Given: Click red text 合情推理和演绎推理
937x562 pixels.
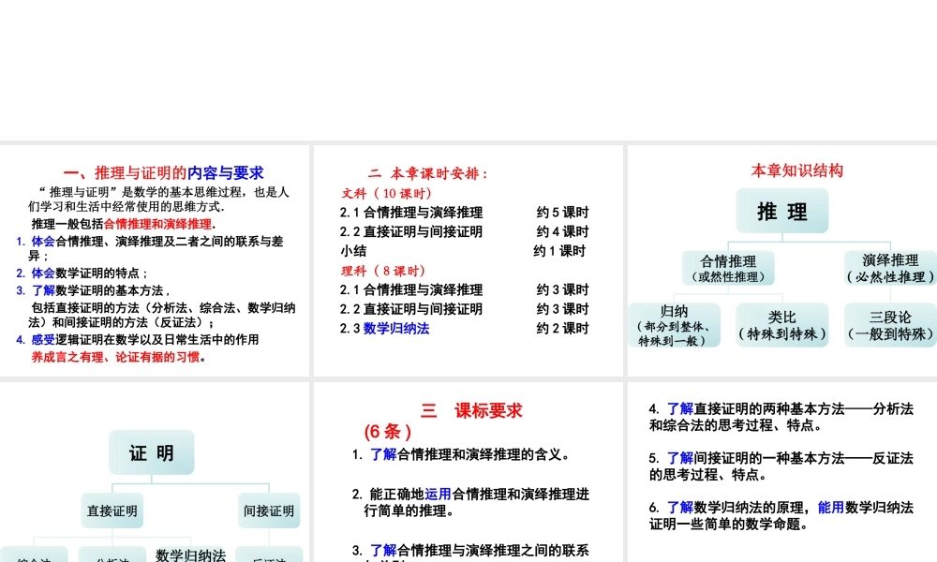Looking at the screenshot, I should point(157,224).
